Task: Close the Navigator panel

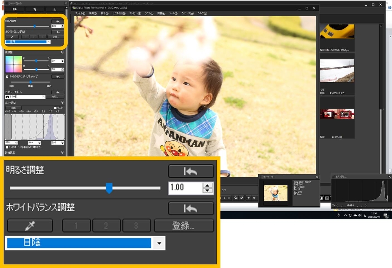Action: [317, 177]
